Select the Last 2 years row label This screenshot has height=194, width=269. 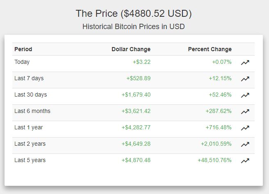pyautogui.click(x=30, y=144)
